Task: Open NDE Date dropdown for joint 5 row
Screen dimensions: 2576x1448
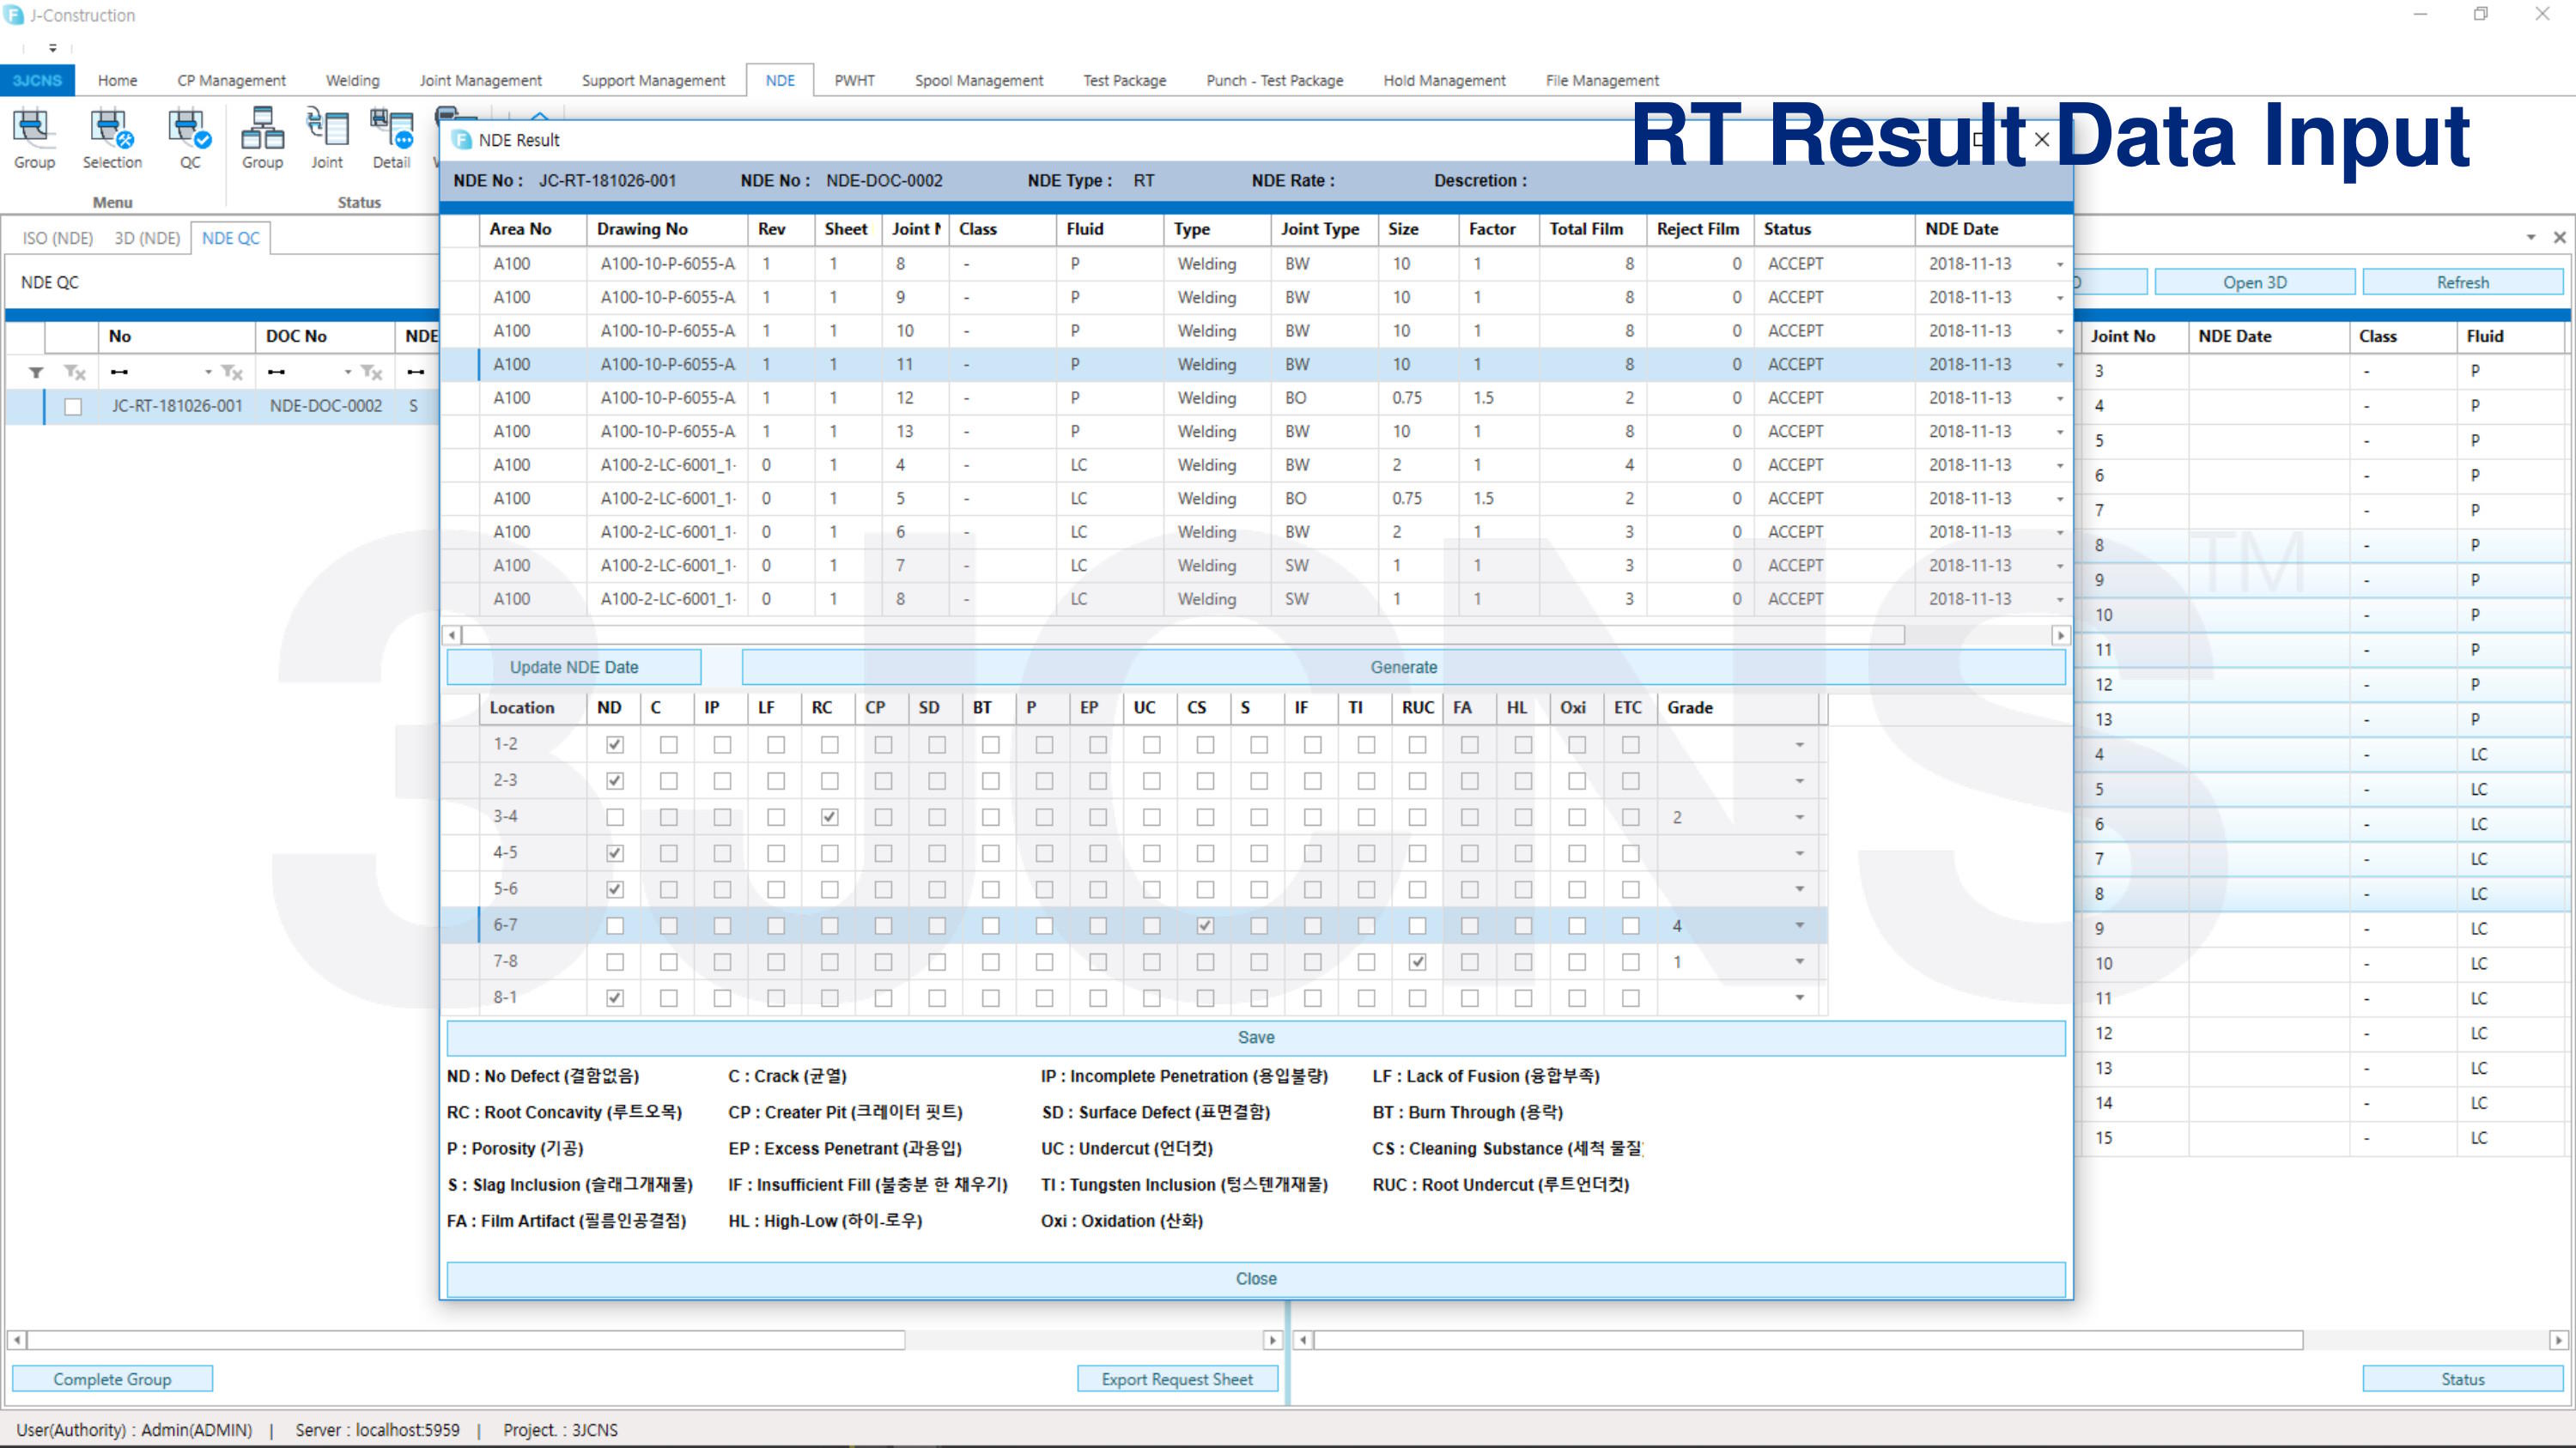Action: 2060,499
